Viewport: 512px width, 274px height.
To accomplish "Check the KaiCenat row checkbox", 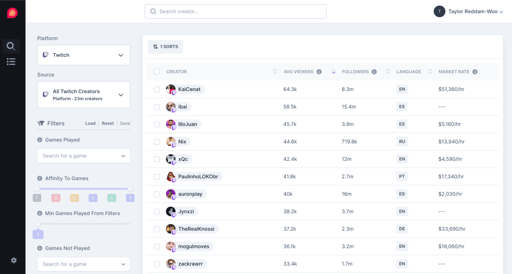I will click(x=157, y=90).
